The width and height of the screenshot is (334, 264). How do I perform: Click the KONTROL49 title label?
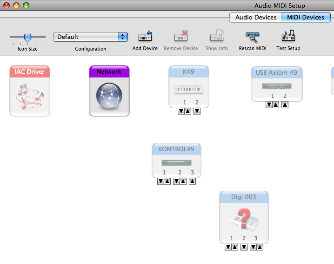coord(176,149)
